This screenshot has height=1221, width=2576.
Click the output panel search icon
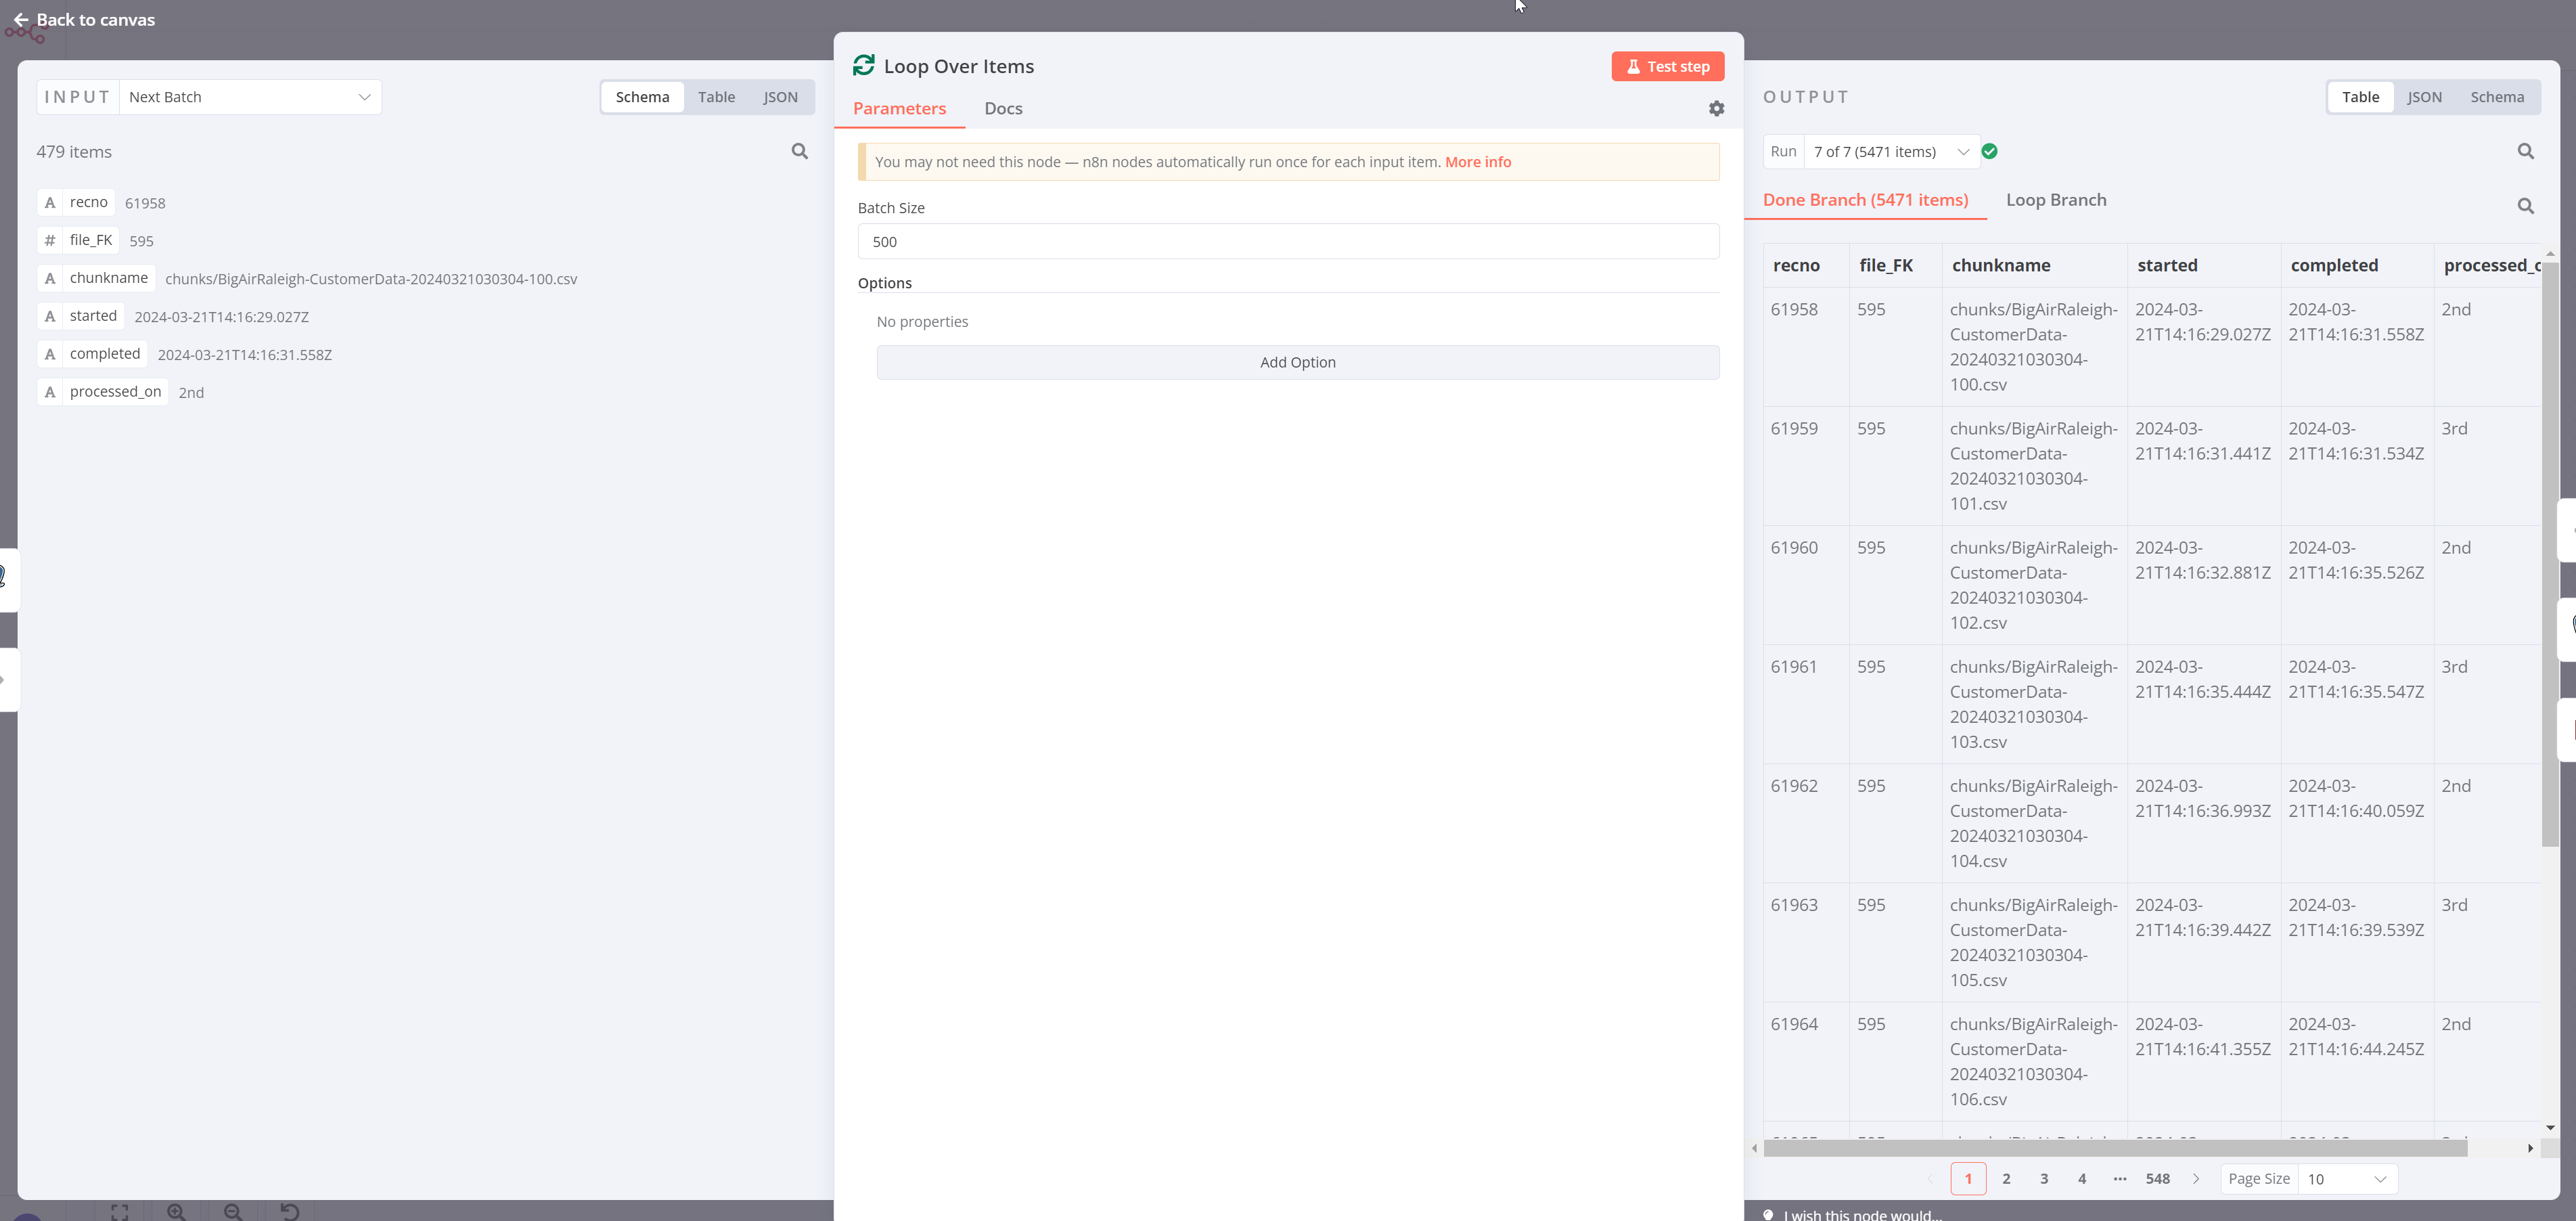[x=2525, y=151]
